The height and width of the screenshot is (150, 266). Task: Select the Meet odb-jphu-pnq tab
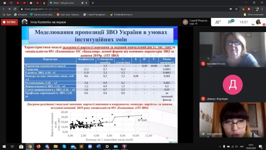pyautogui.click(x=68, y=3)
